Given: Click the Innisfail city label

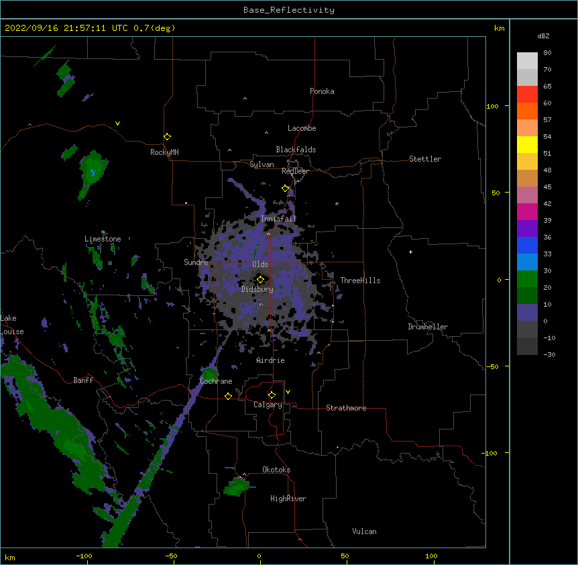Looking at the screenshot, I should [278, 219].
